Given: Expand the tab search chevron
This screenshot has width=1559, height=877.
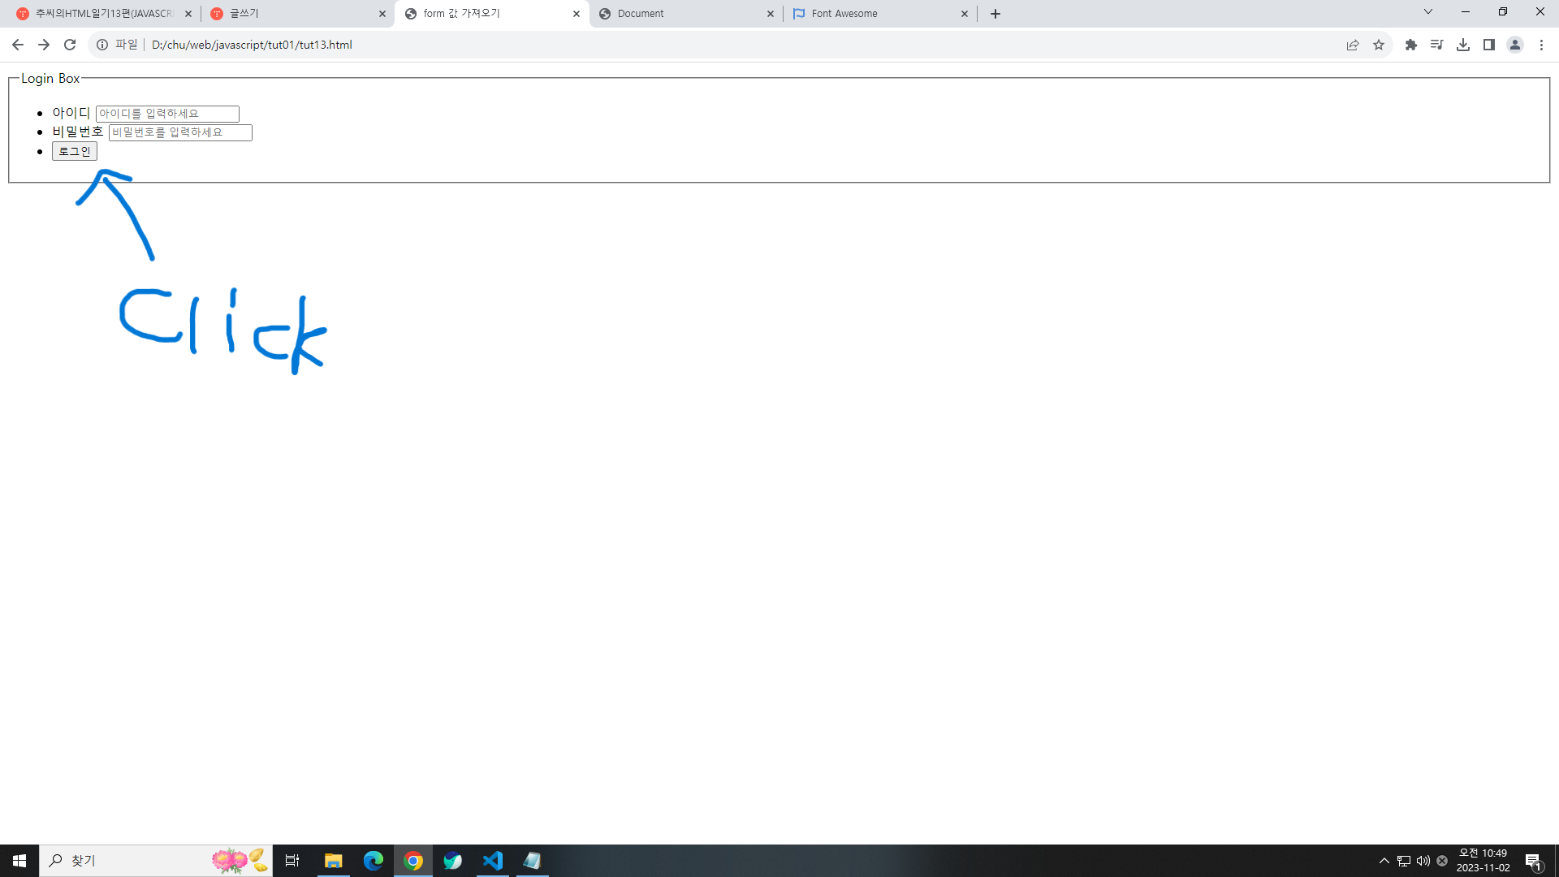Looking at the screenshot, I should (1428, 12).
